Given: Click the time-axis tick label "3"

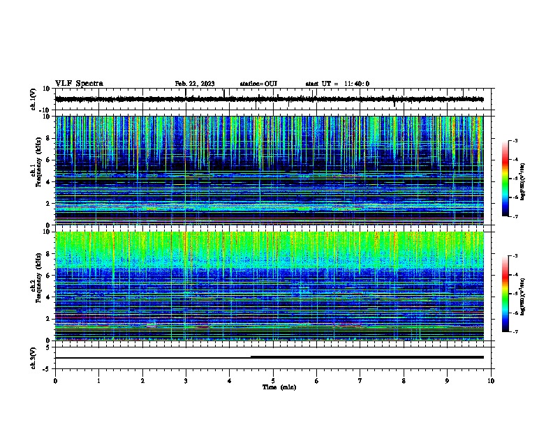Looking at the screenshot, I should click(x=186, y=381).
